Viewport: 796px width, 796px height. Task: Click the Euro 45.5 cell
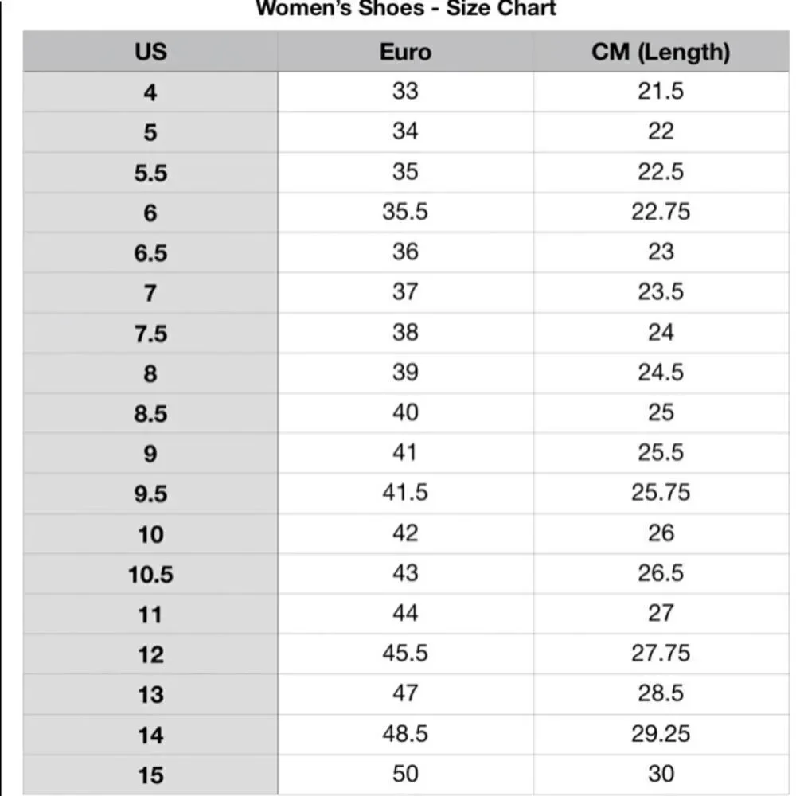pyautogui.click(x=405, y=654)
